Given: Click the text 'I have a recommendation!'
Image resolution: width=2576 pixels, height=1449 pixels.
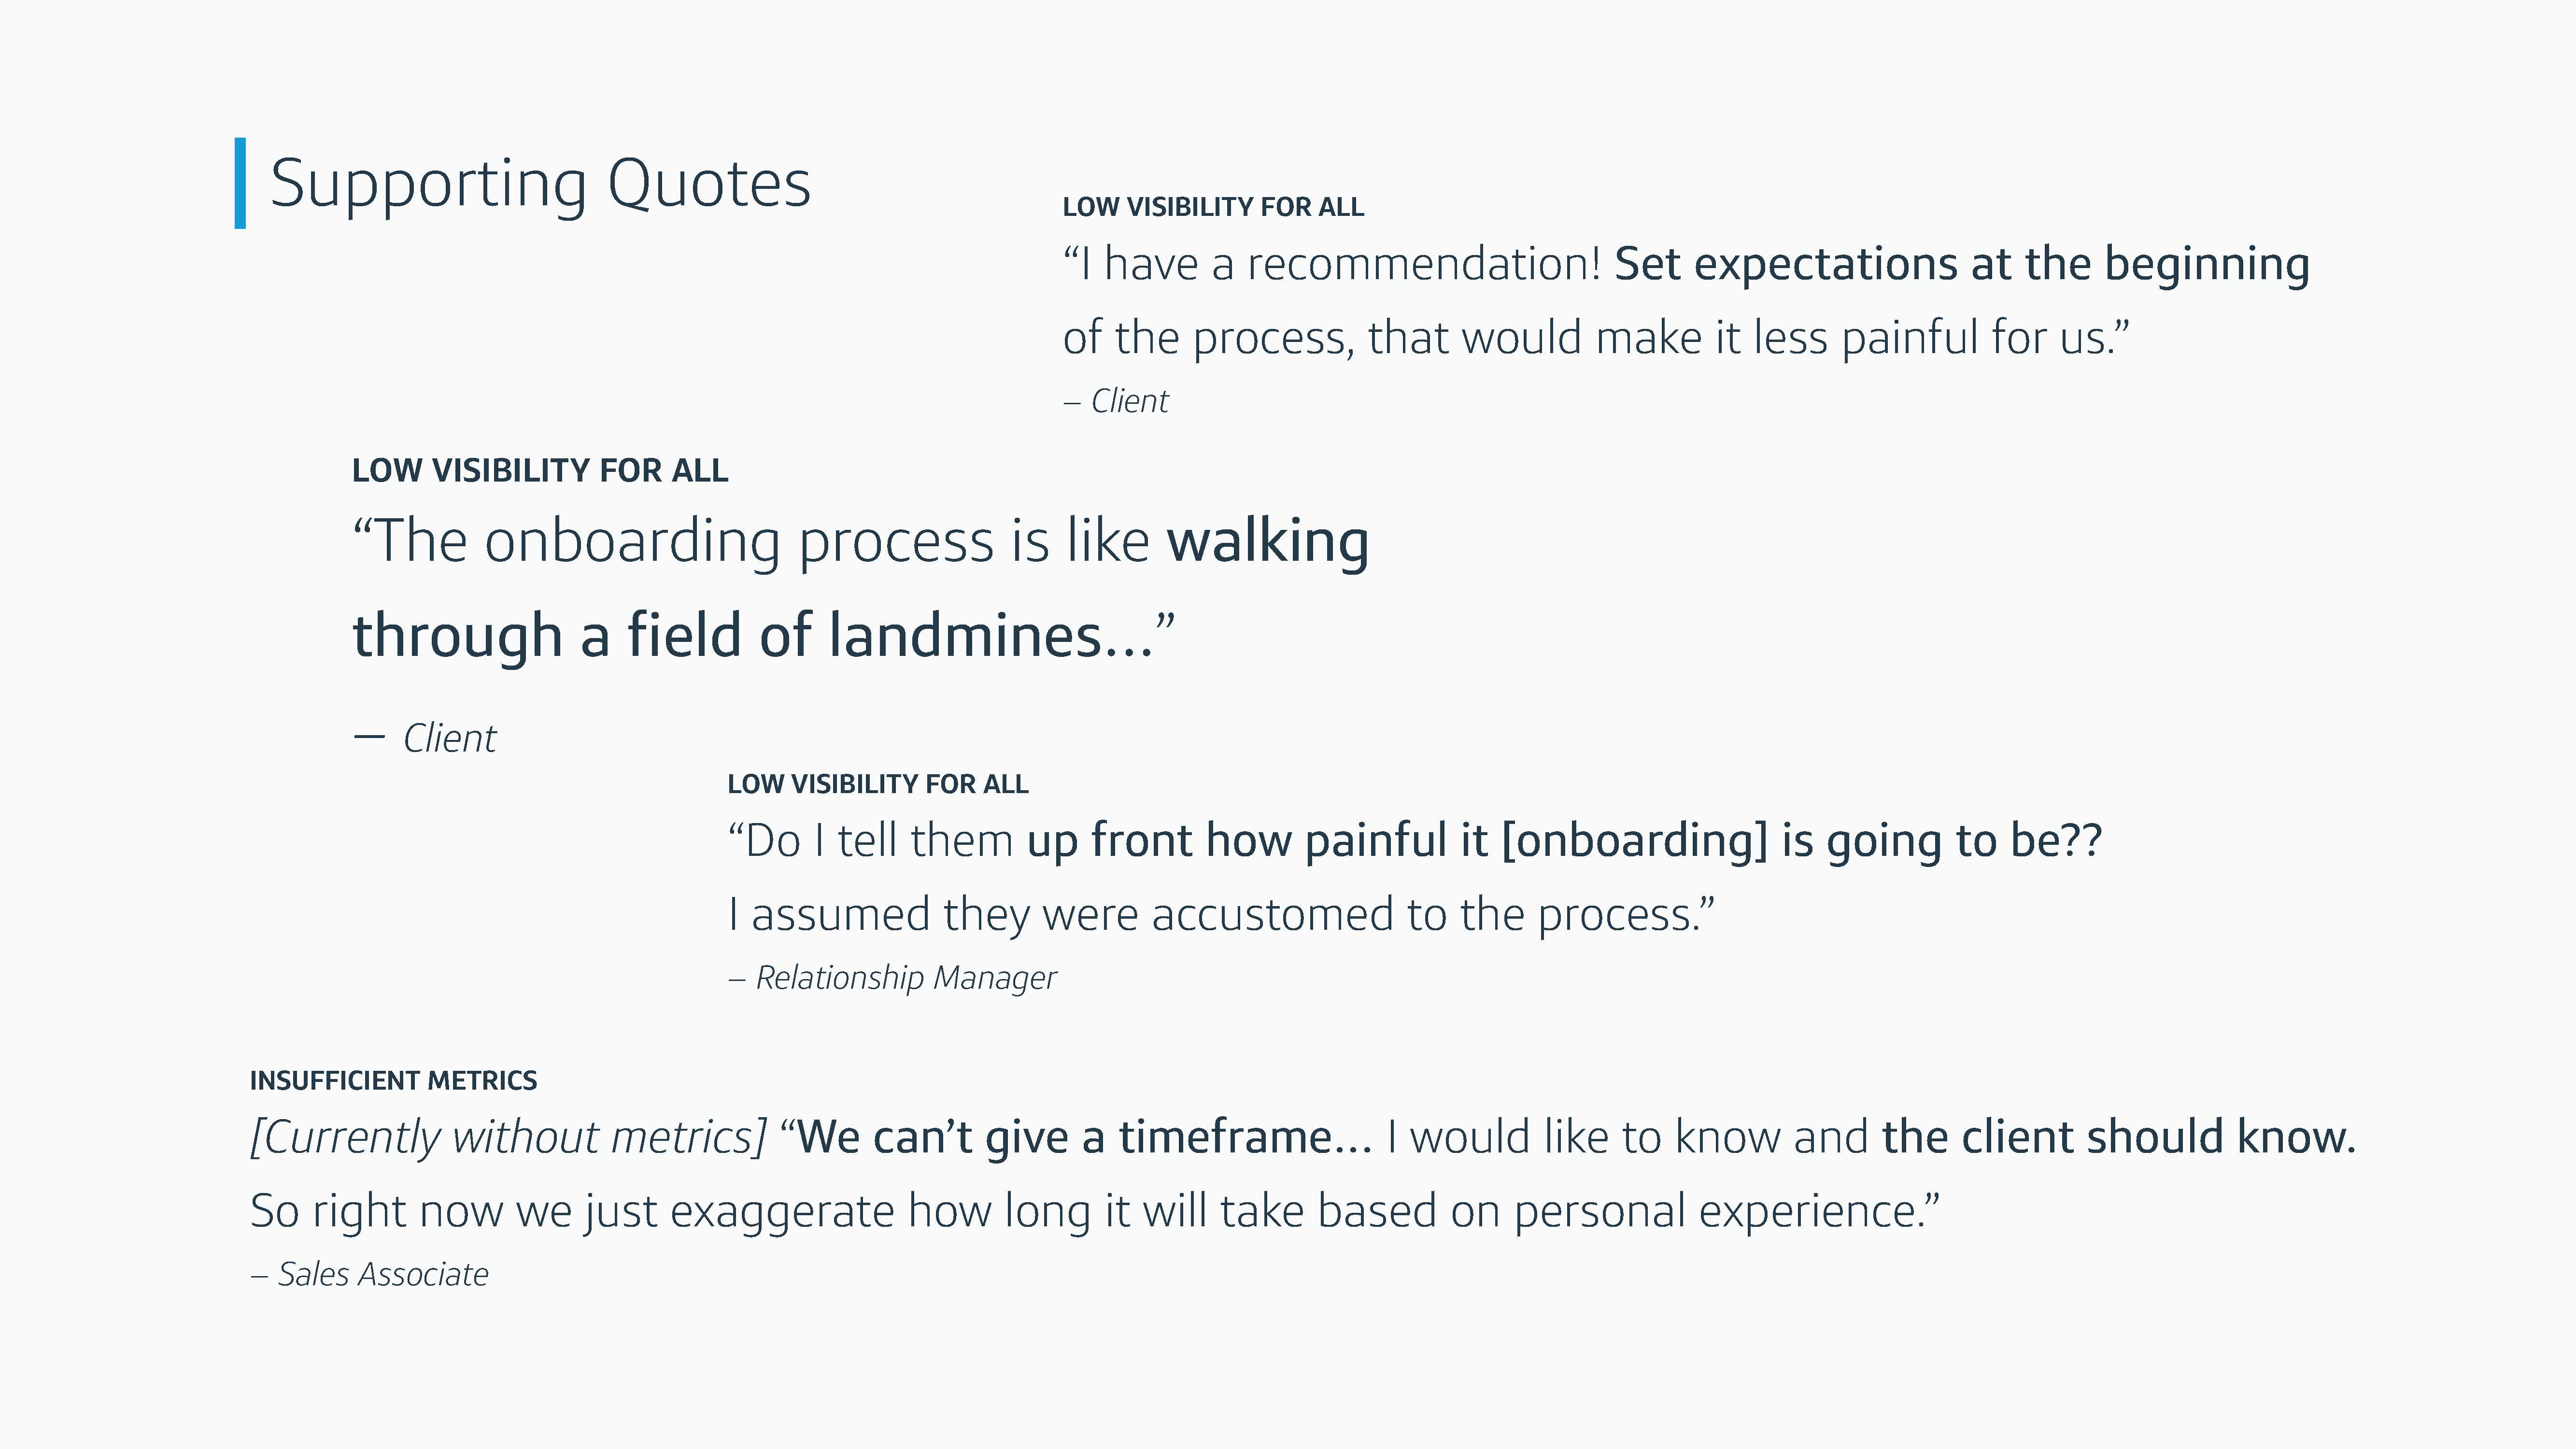Looking at the screenshot, I should tap(1333, 265).
